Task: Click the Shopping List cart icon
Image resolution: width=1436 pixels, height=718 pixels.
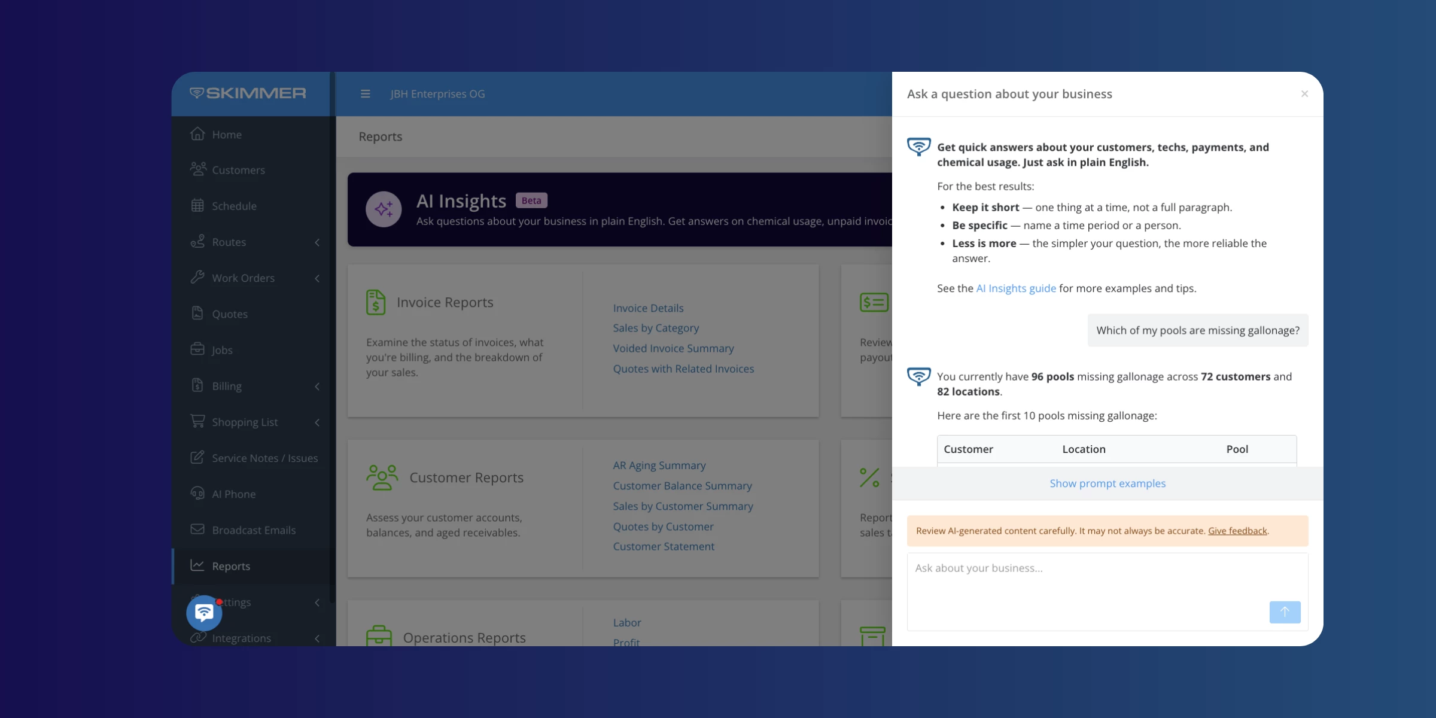Action: (197, 421)
